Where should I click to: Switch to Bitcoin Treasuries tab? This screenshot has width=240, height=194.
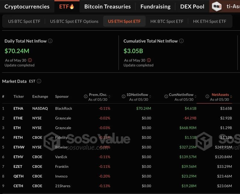point(107,6)
